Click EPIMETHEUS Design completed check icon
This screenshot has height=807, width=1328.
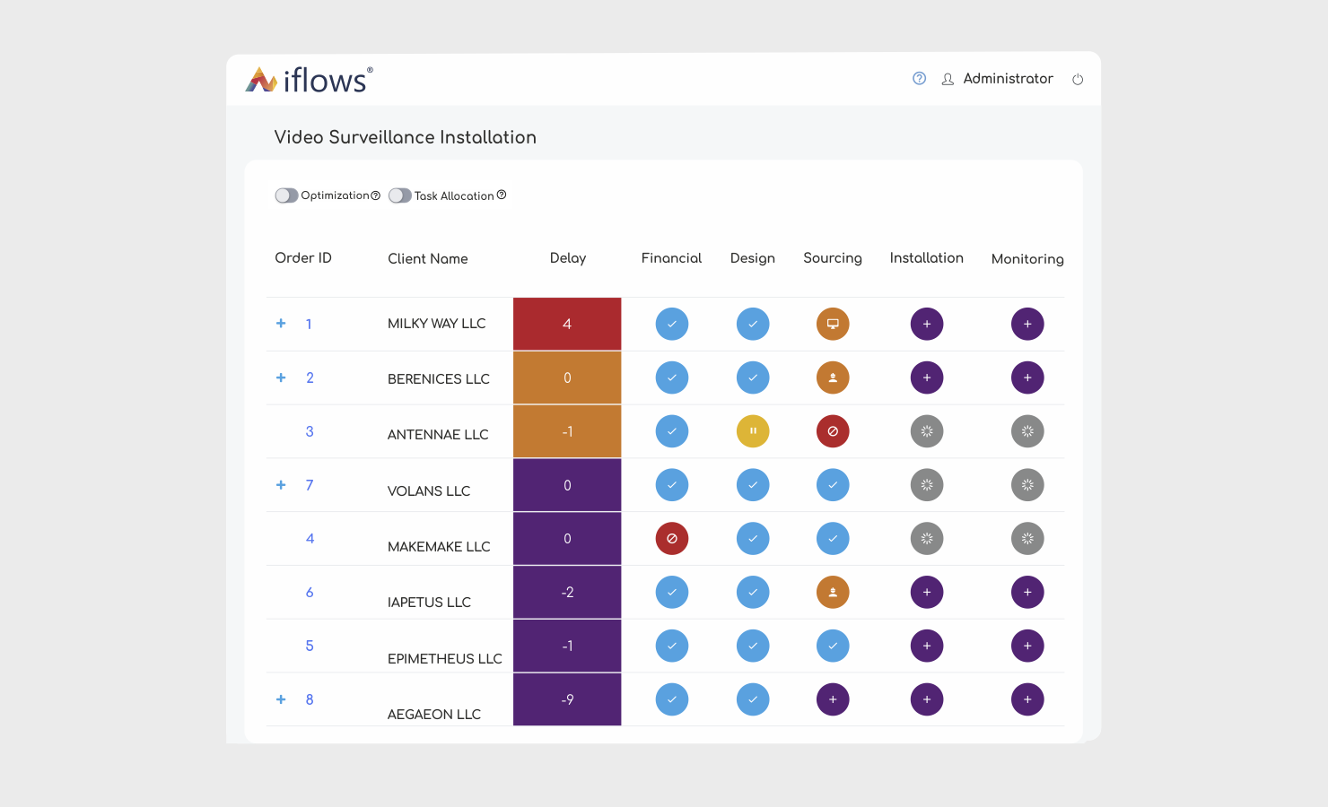(x=753, y=646)
